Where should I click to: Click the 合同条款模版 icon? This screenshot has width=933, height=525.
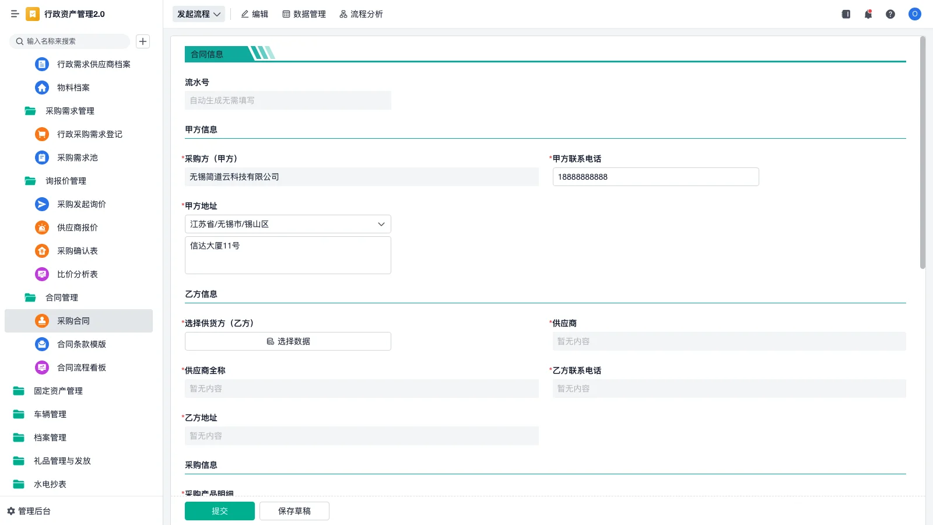tap(42, 344)
